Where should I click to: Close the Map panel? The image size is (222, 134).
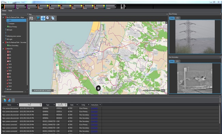(167, 14)
